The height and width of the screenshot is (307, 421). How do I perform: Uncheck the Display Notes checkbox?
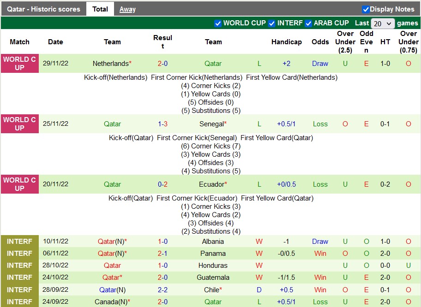(x=366, y=9)
